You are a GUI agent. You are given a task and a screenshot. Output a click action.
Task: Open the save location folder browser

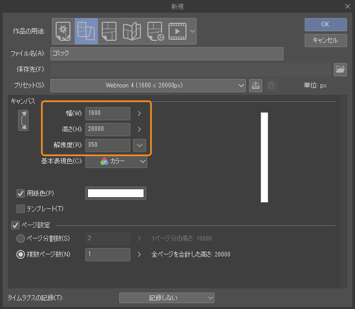click(x=340, y=69)
